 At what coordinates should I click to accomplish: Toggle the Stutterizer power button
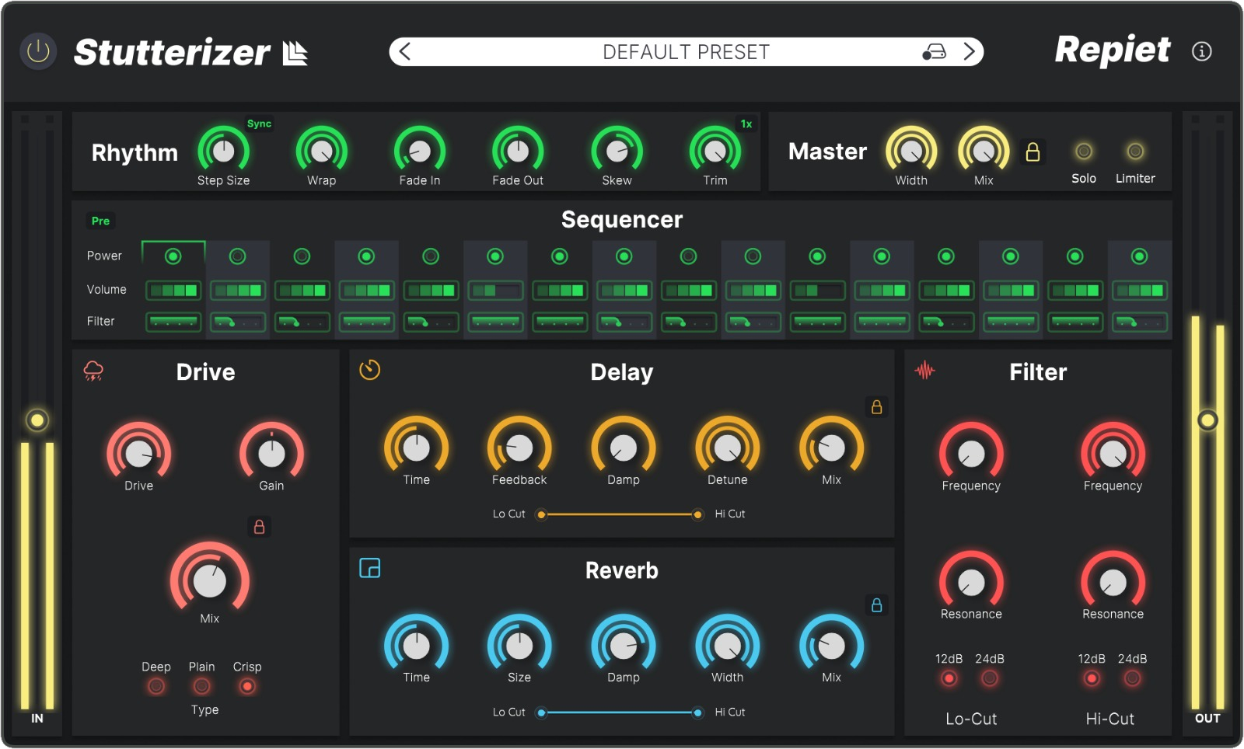tap(37, 52)
